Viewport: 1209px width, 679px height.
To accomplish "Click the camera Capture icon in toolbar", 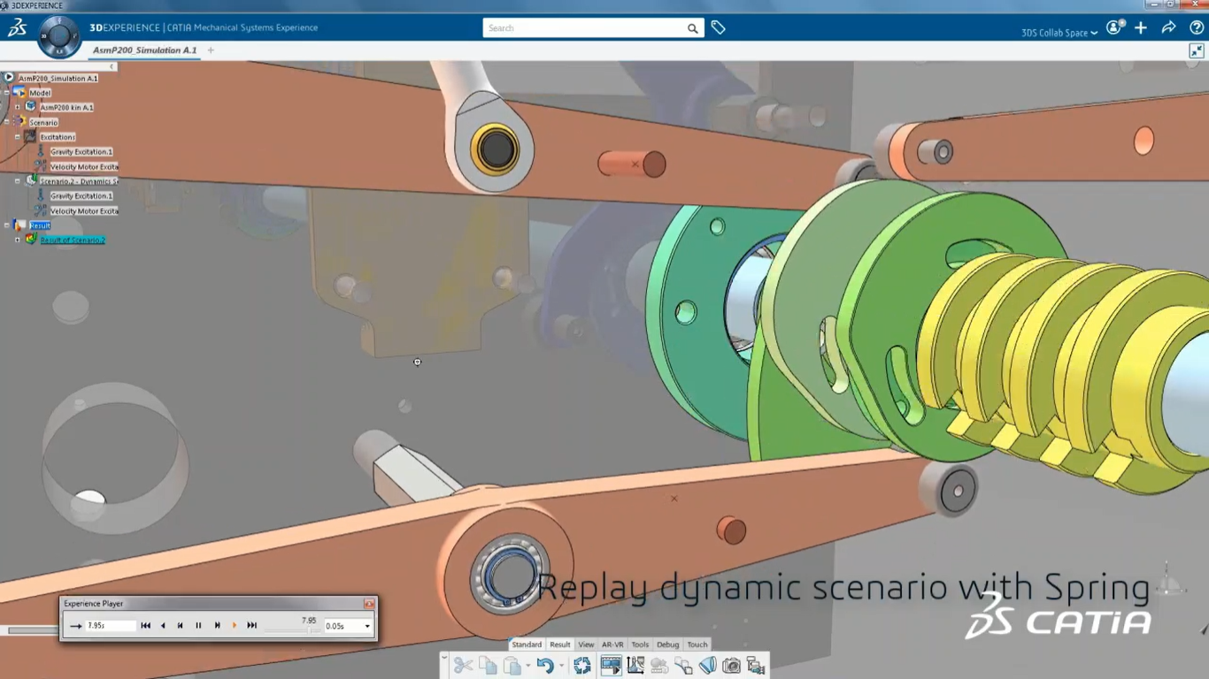I will coord(731,665).
